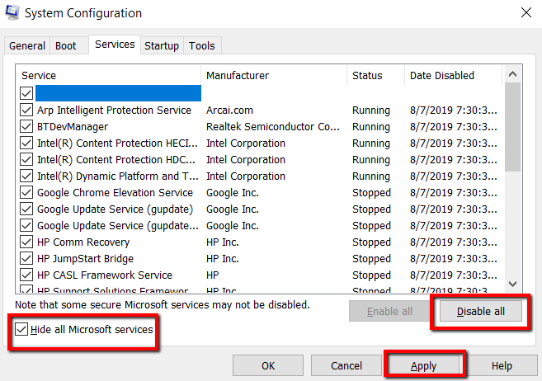Confirm with the OK button

[x=268, y=365]
